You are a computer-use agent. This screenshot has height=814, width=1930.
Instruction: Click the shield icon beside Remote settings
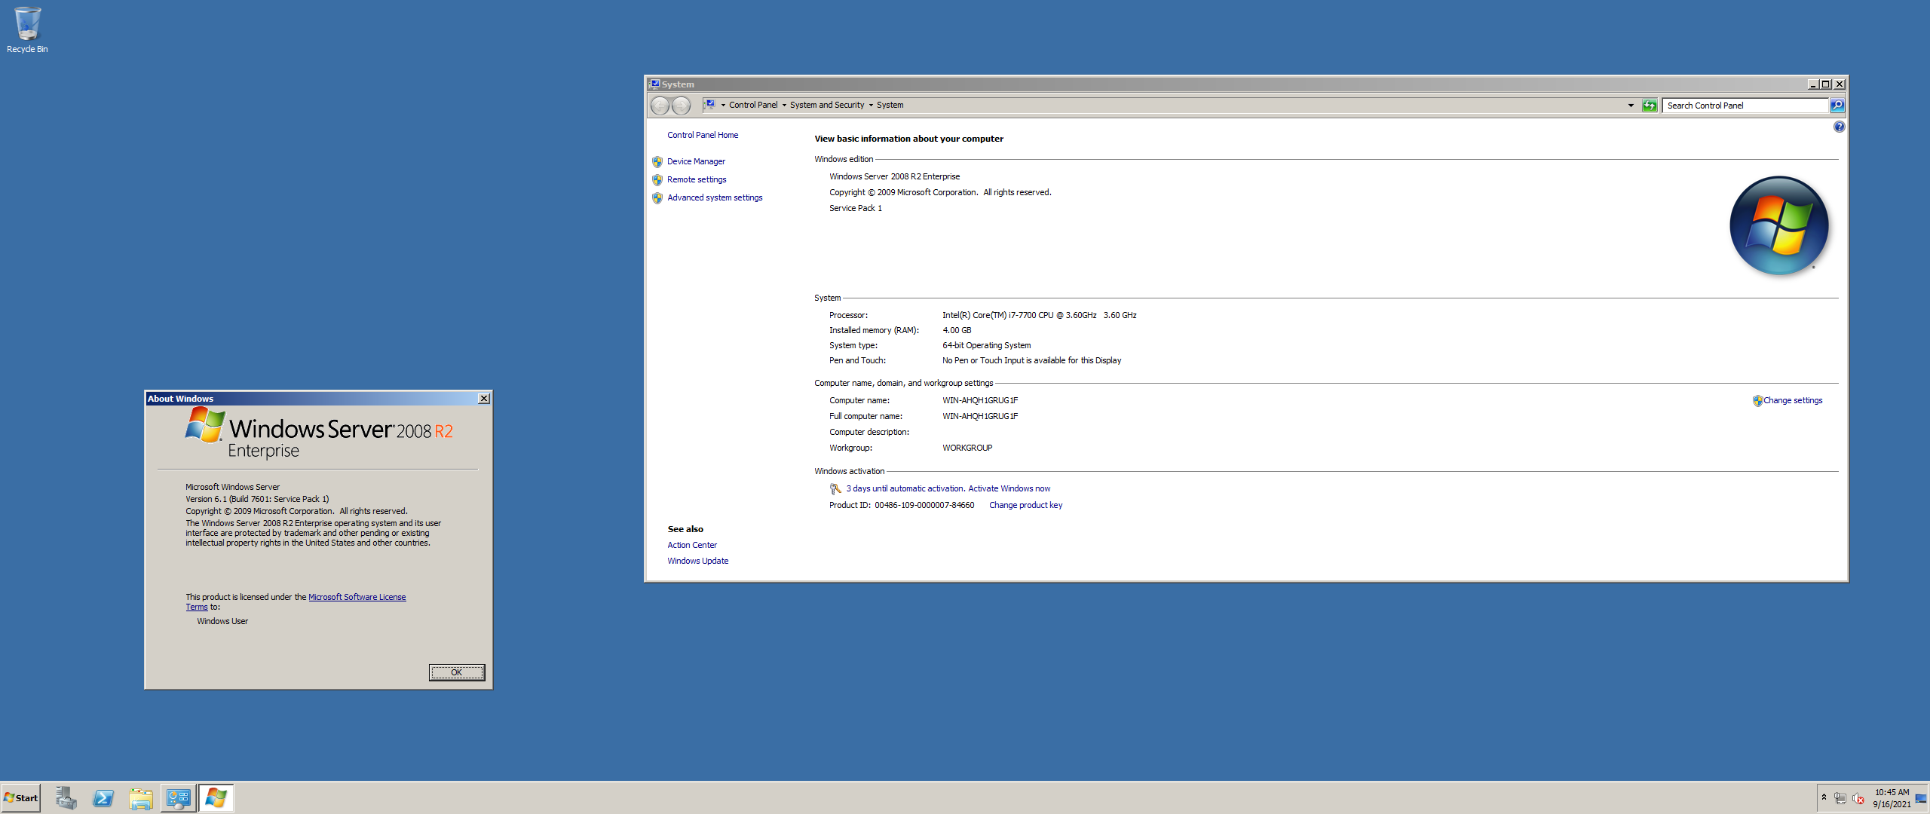click(657, 179)
